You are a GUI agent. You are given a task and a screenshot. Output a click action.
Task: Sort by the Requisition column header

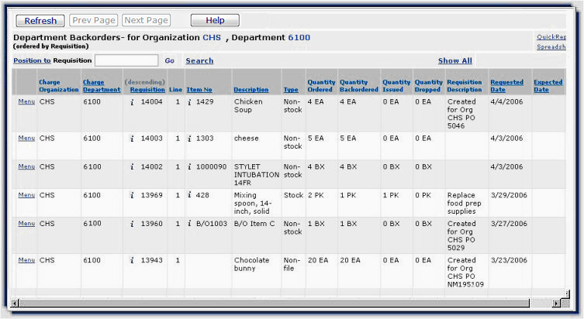coord(147,90)
